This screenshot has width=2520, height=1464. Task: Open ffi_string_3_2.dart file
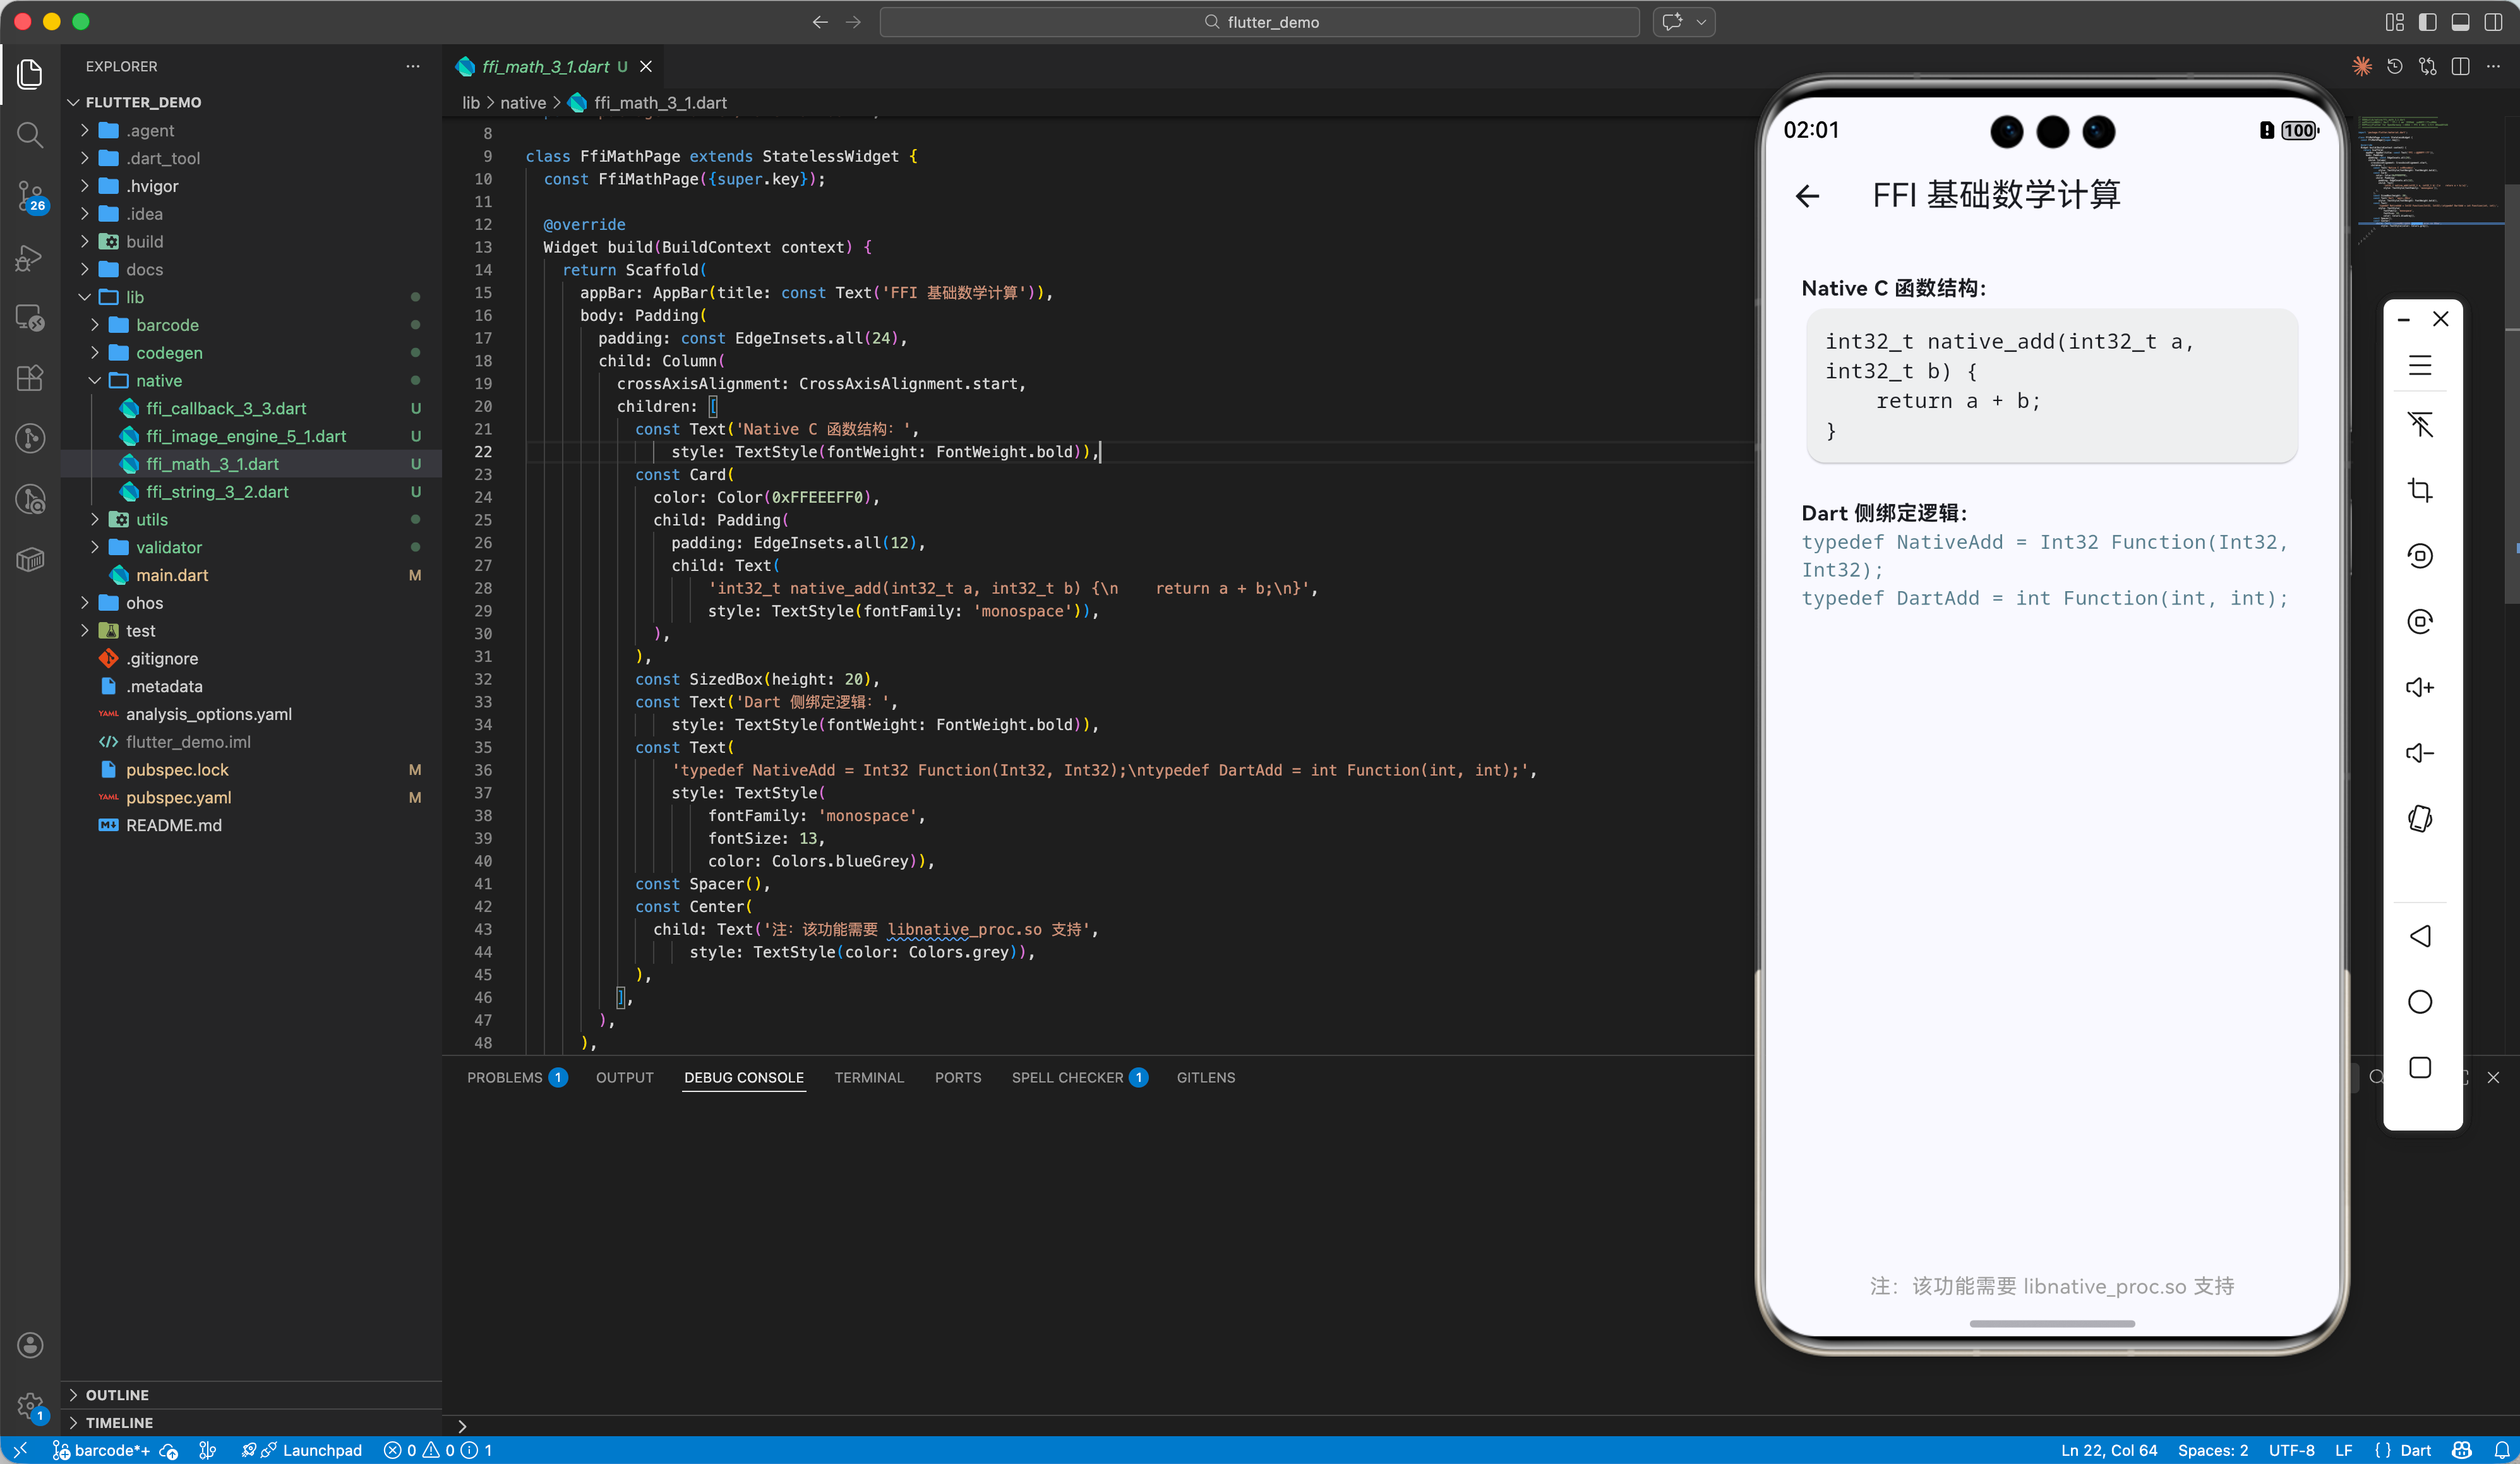pyautogui.click(x=217, y=492)
